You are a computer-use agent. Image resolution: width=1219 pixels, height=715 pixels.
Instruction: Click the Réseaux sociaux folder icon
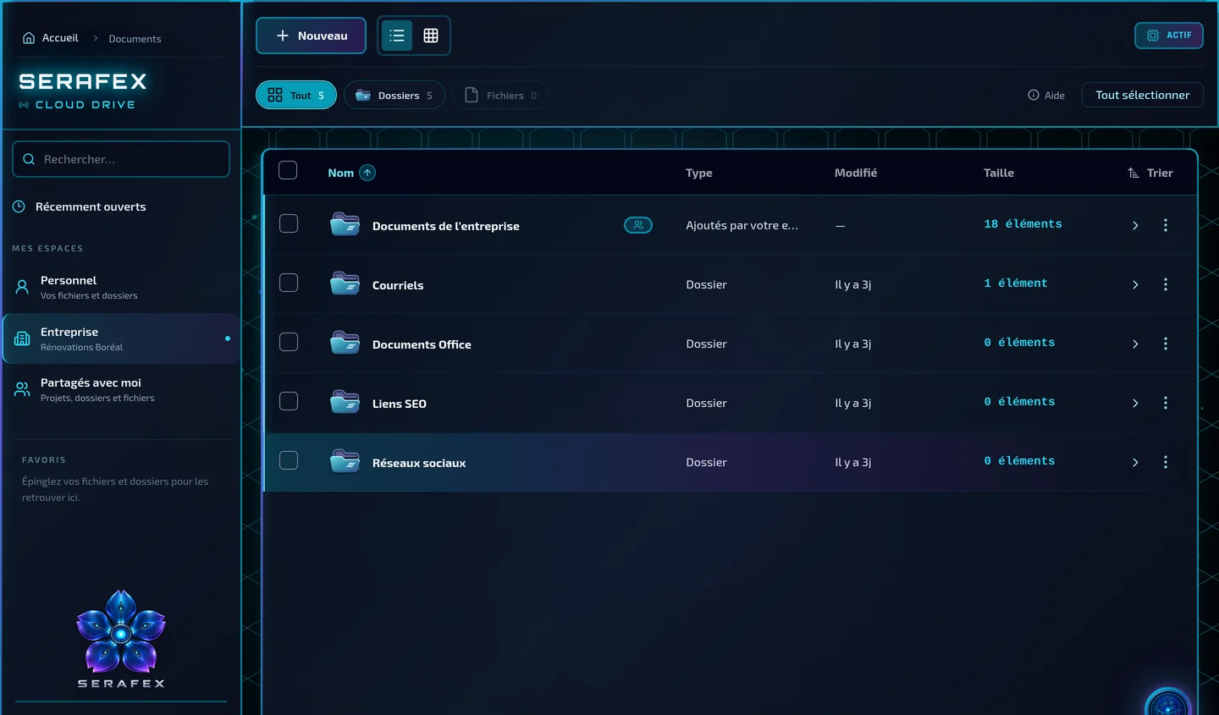point(345,462)
